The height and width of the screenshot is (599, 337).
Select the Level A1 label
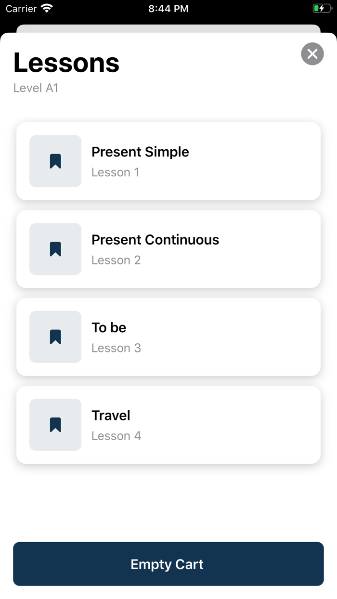36,88
